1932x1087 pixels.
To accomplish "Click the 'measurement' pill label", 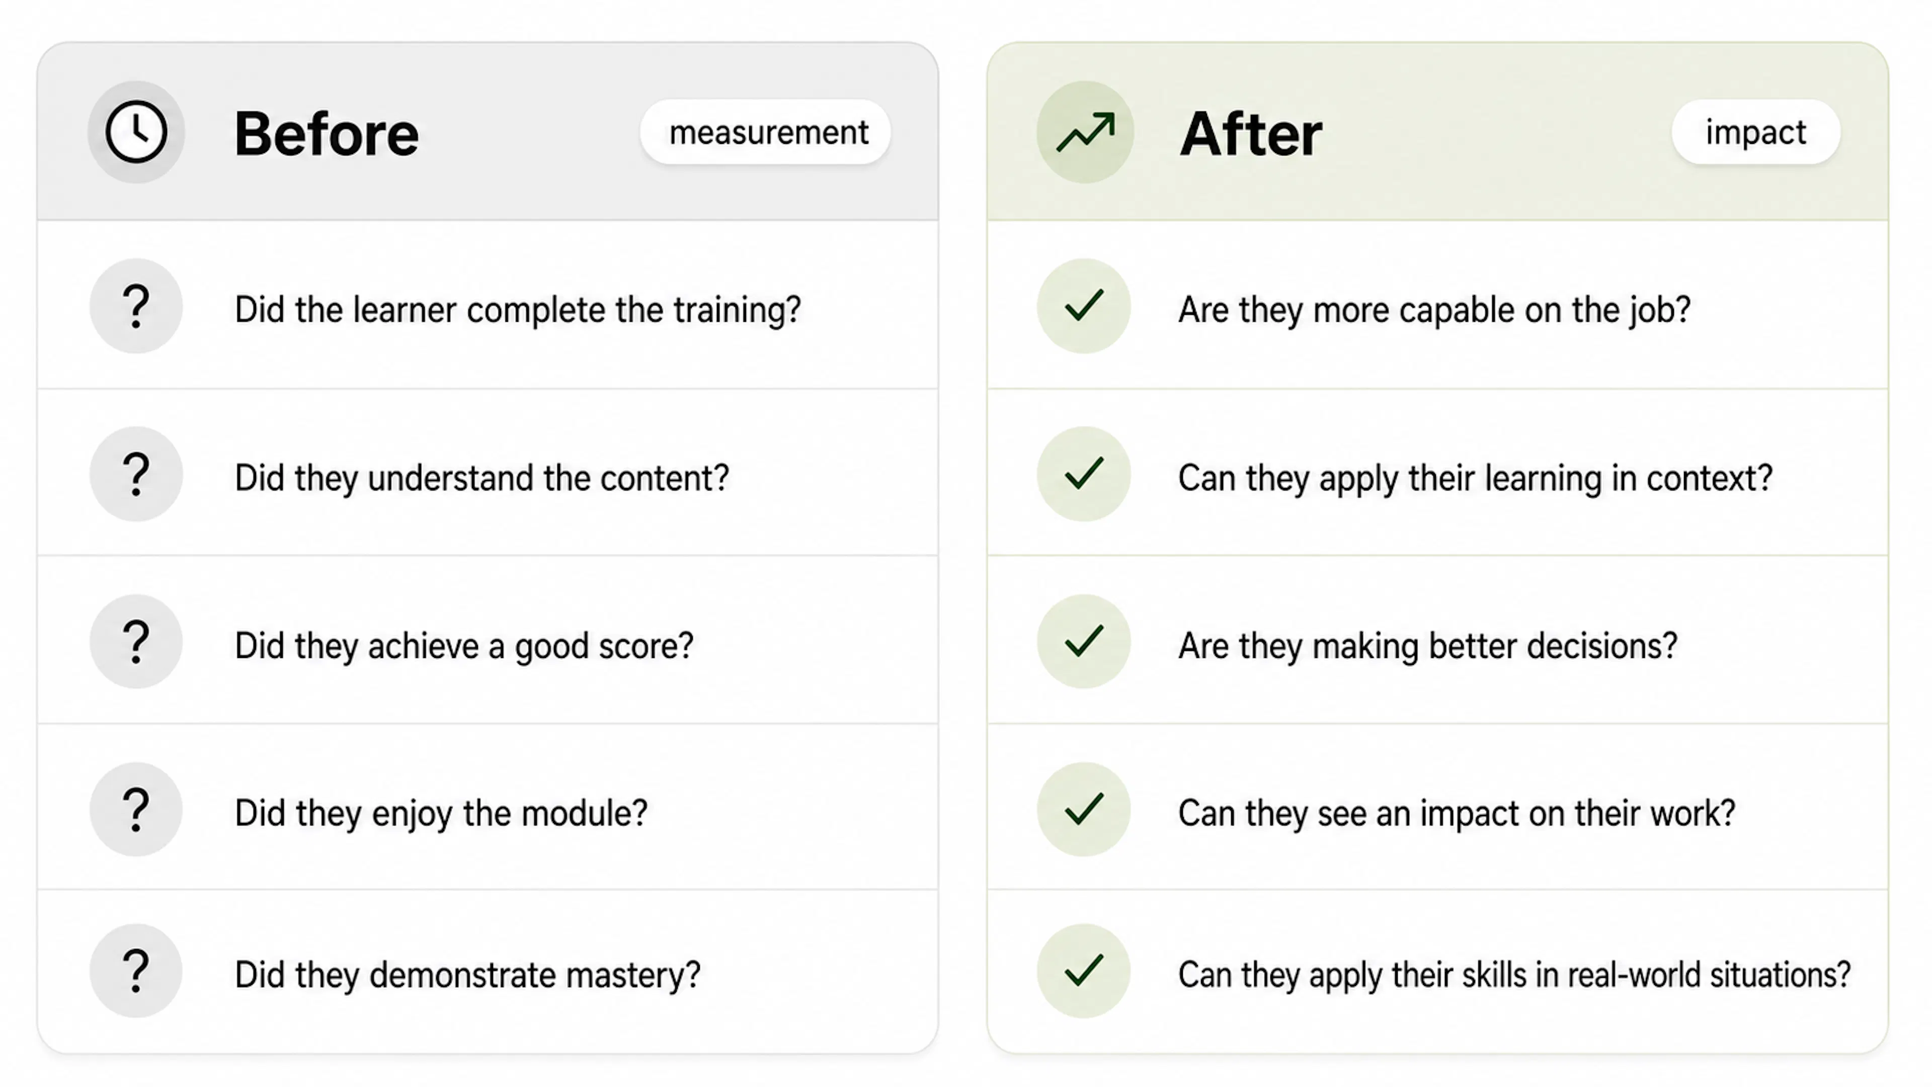I will (765, 132).
